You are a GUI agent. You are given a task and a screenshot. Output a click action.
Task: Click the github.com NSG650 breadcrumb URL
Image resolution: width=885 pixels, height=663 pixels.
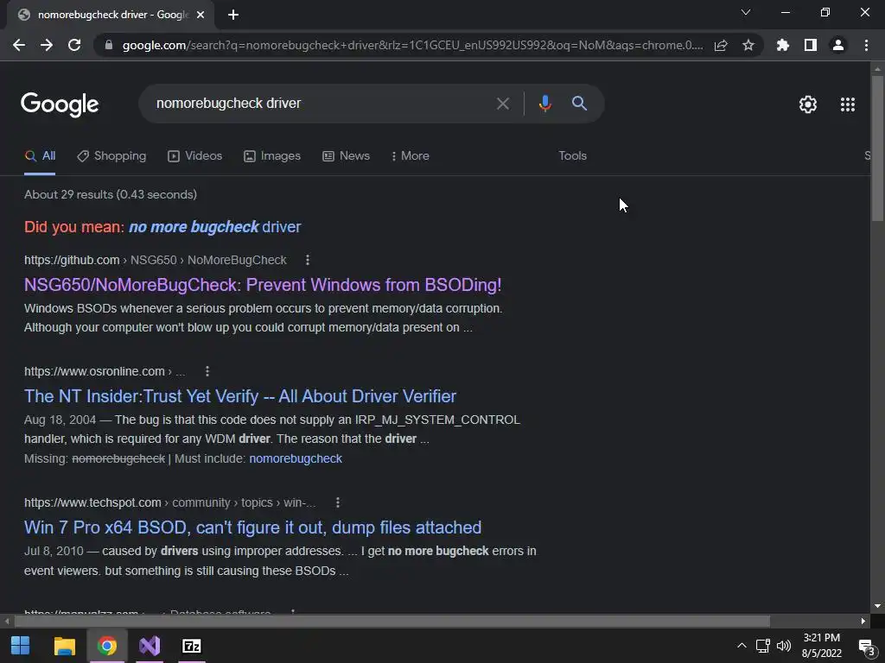tap(156, 260)
